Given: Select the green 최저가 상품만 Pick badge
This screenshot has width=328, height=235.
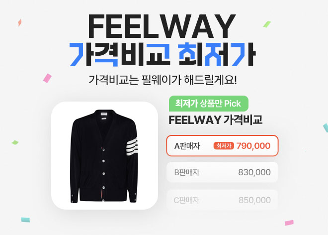Looking at the screenshot, I should pyautogui.click(x=209, y=104).
